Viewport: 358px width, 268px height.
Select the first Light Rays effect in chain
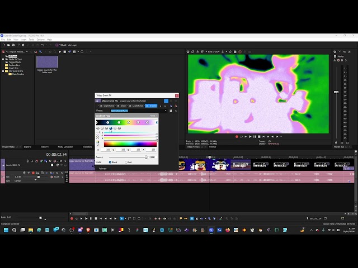point(109,106)
